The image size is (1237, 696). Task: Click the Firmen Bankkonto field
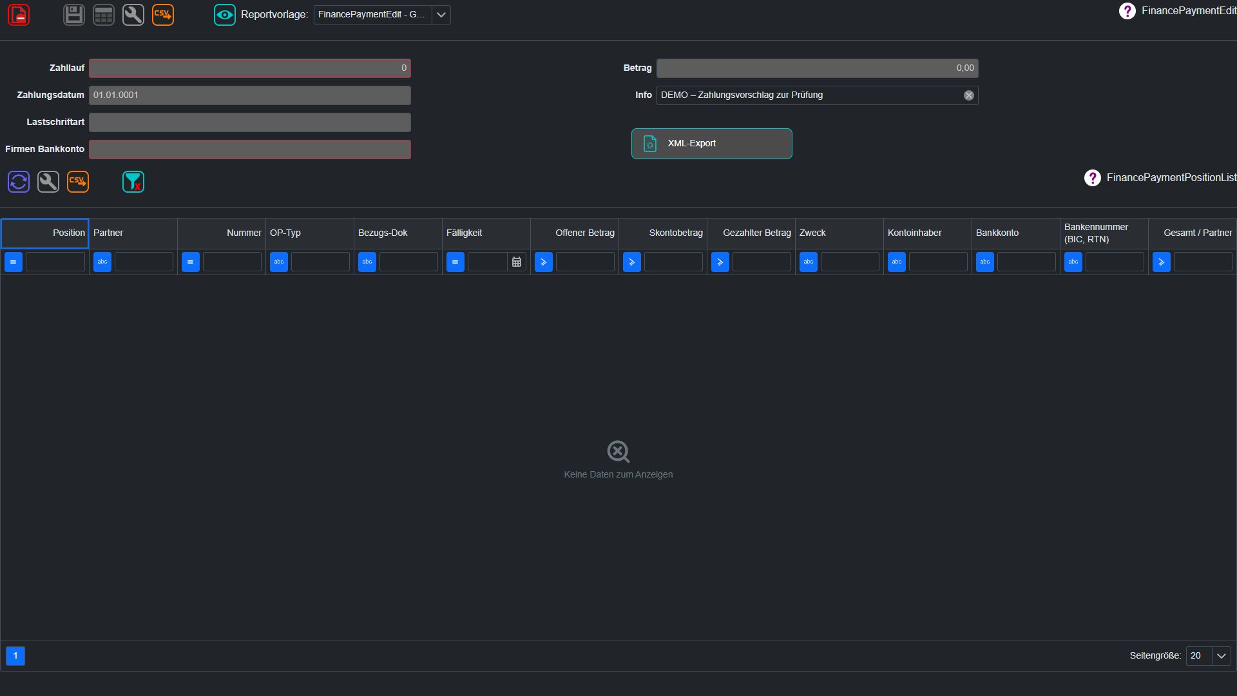coord(250,150)
